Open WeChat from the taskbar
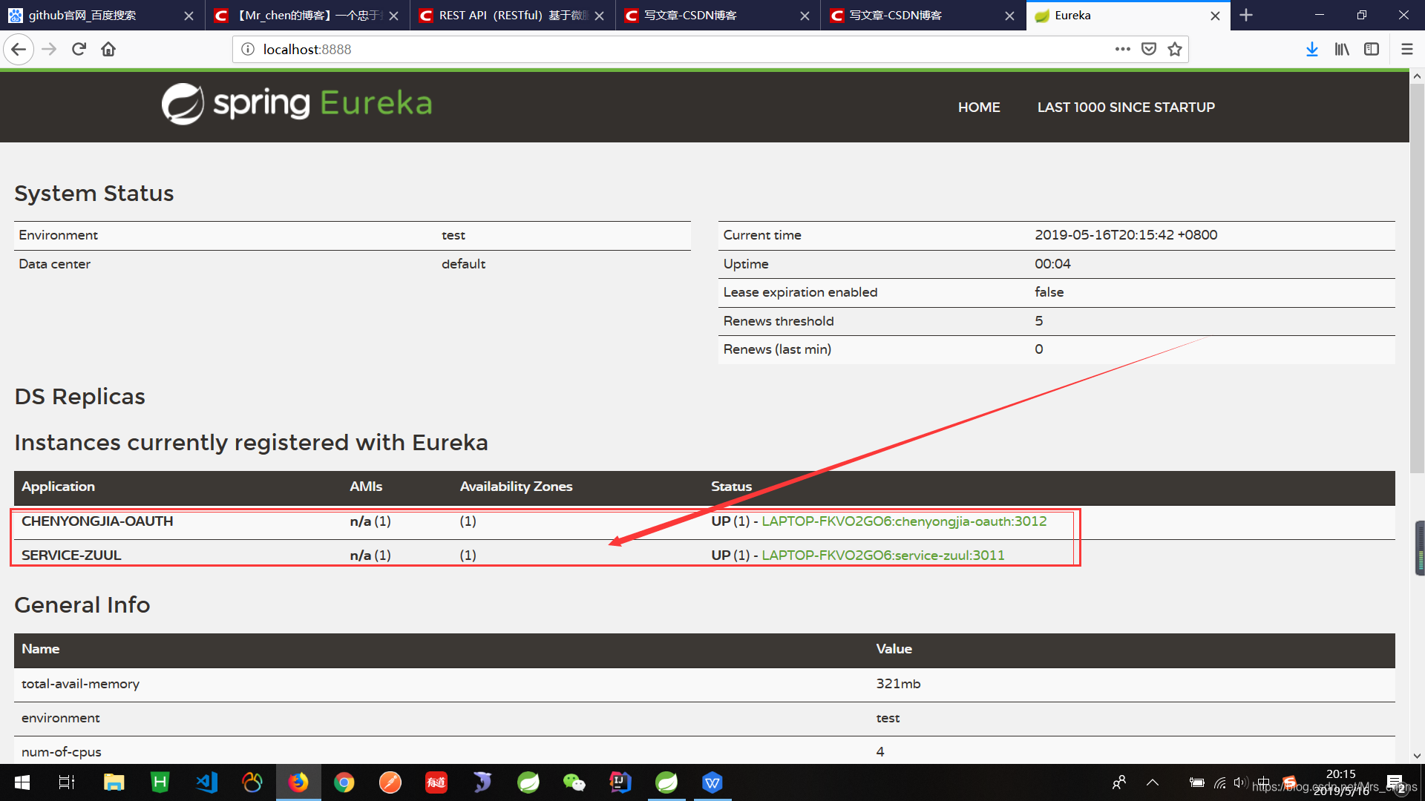Screen dimensions: 1425x801 click(x=574, y=782)
